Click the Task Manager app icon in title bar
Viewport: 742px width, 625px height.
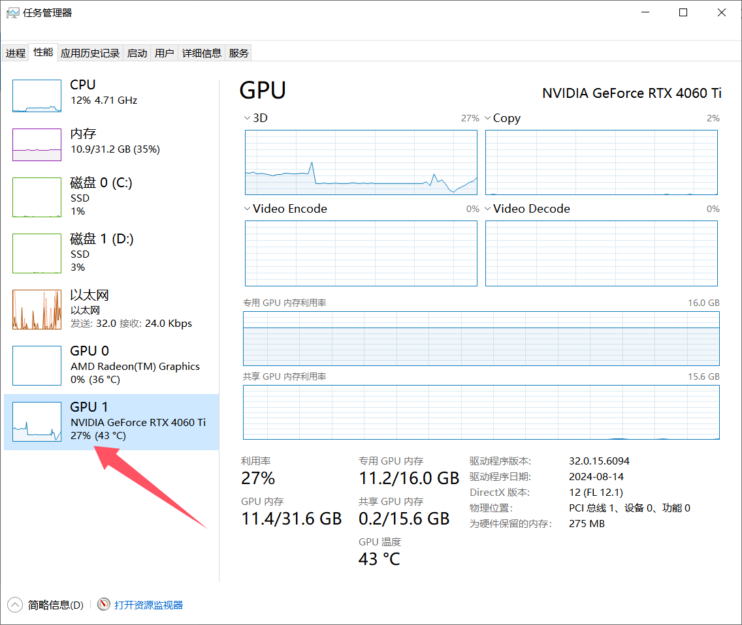coord(13,13)
